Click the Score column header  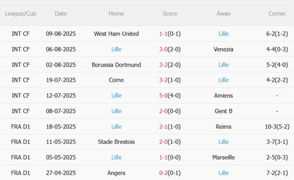coord(170,14)
